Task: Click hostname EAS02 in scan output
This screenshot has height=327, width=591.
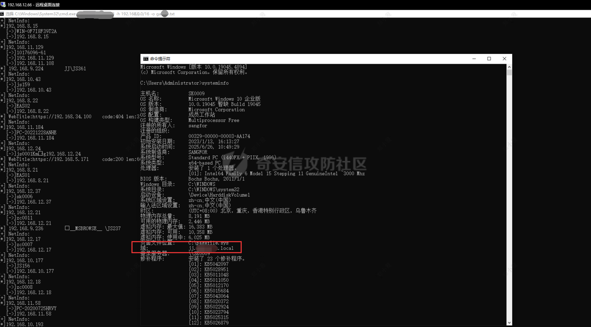Action: point(23,106)
